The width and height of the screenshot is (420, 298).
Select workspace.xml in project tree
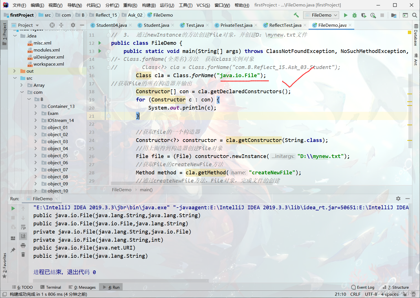[x=49, y=64]
